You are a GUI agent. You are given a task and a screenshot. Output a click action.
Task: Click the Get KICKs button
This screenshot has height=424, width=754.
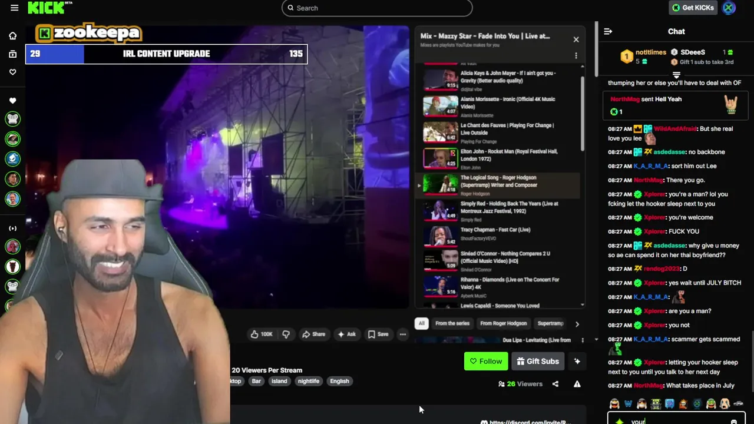[x=693, y=8]
